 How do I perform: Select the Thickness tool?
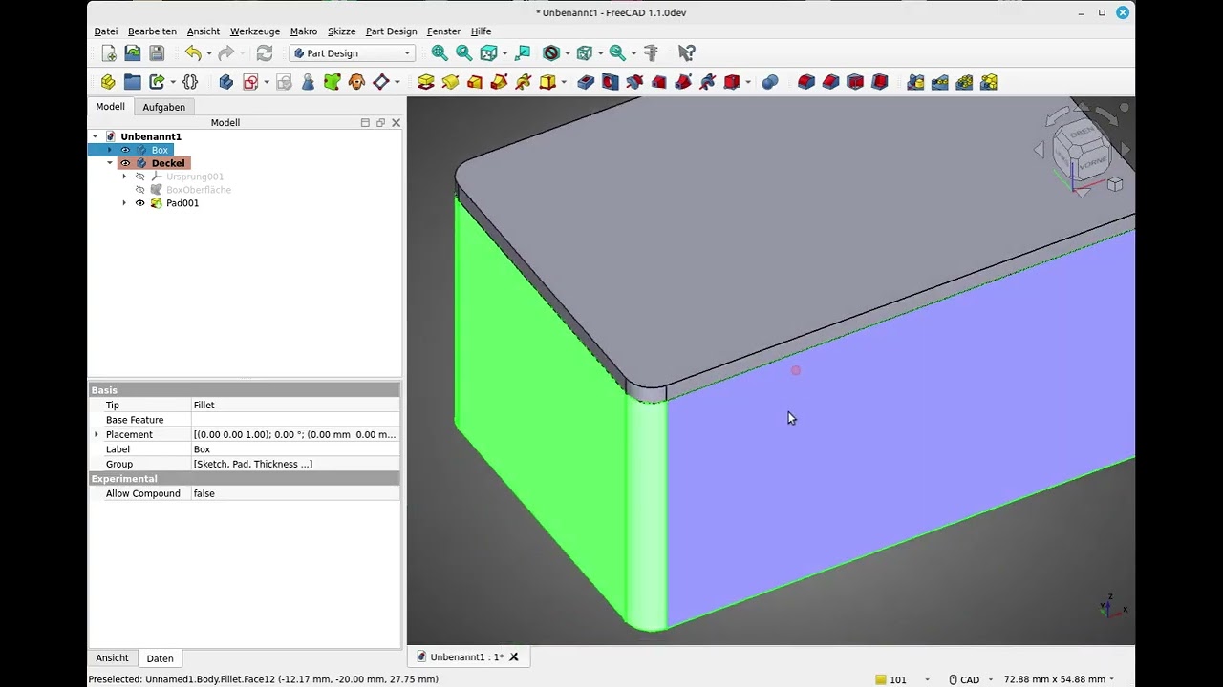pos(880,82)
